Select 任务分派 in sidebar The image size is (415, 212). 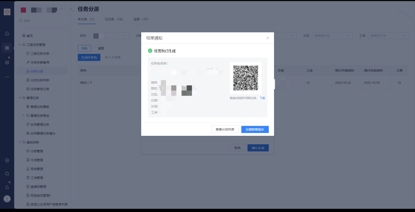click(42, 71)
